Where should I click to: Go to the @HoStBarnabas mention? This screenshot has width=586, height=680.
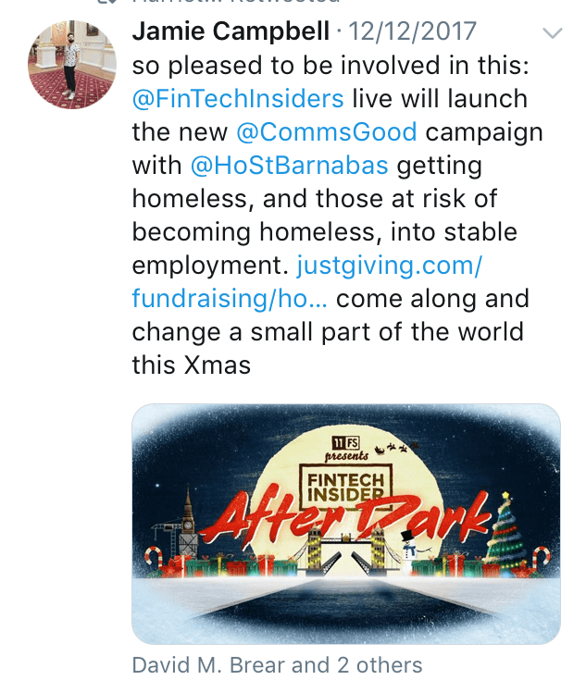pos(288,166)
